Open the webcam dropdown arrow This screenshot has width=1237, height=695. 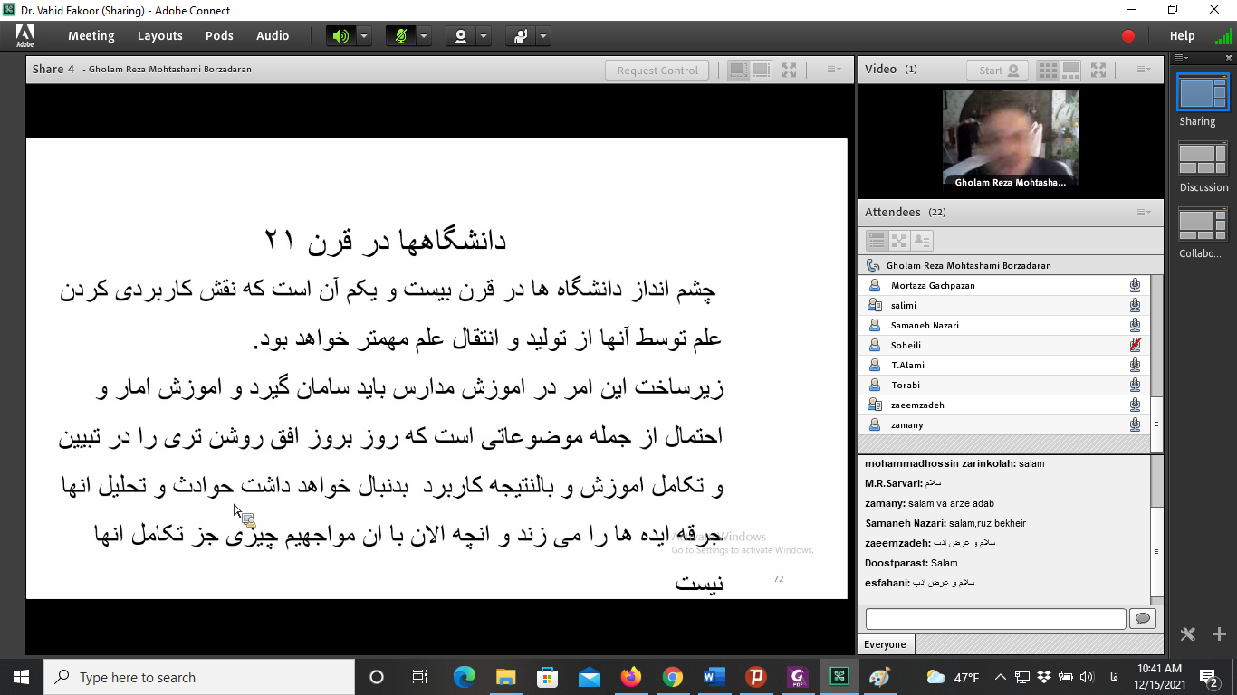click(x=484, y=36)
